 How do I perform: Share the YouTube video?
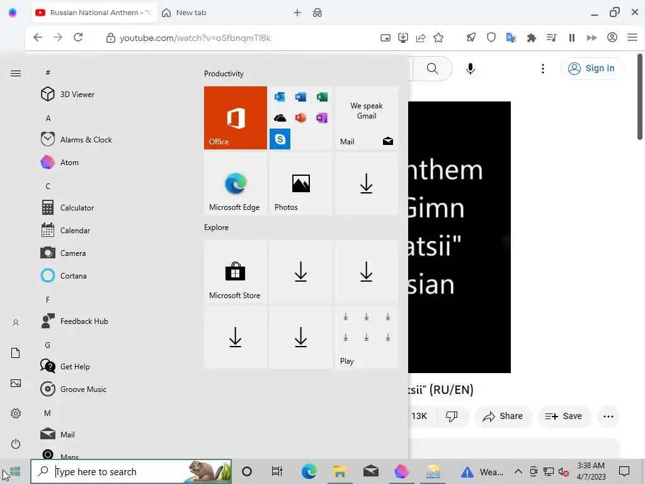(x=503, y=416)
